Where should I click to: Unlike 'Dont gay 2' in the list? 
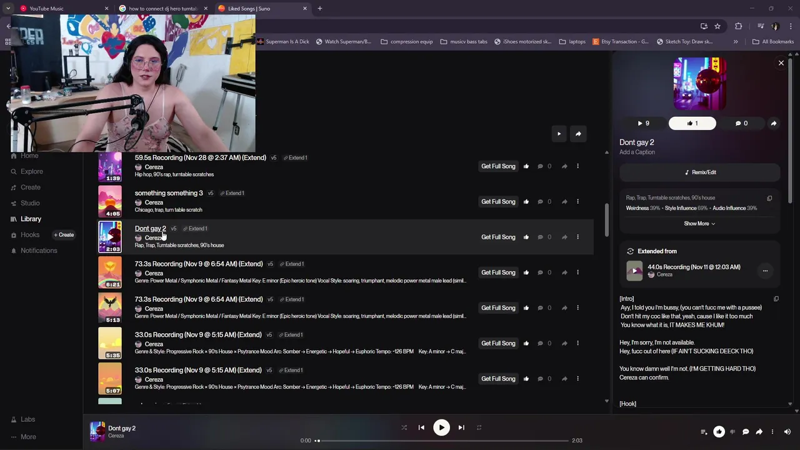click(x=526, y=237)
